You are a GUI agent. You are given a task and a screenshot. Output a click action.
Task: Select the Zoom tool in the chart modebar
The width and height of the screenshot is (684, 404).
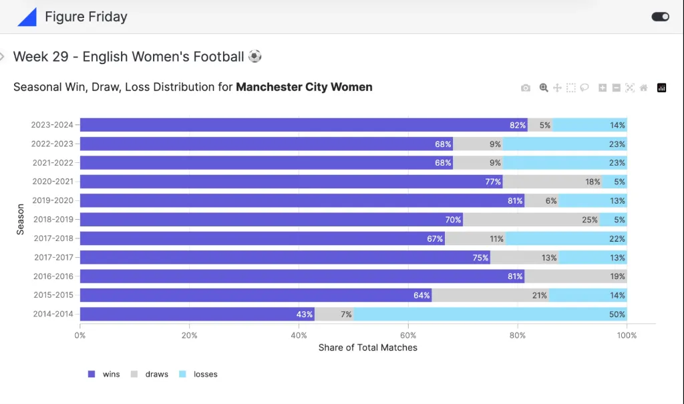(x=544, y=87)
